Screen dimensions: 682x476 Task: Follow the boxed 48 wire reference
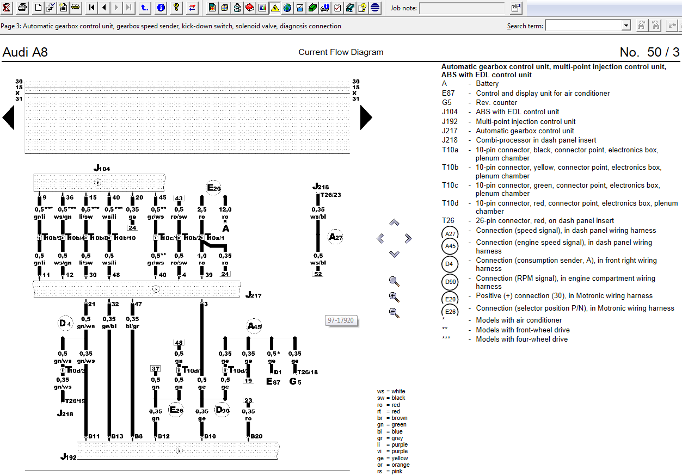[x=179, y=343]
